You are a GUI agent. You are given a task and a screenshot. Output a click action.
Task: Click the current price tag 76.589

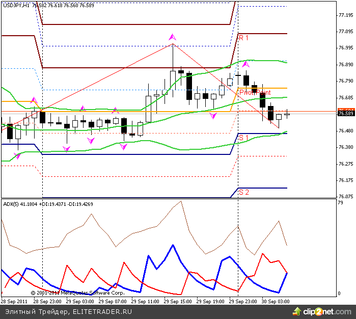pos(346,114)
